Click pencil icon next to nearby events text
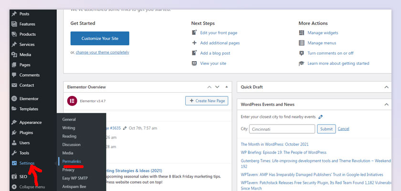401x191 pixels. [320, 117]
